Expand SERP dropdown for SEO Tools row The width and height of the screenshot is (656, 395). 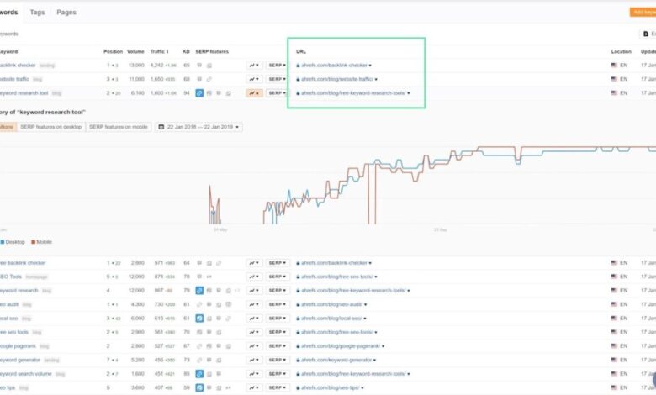click(x=277, y=276)
